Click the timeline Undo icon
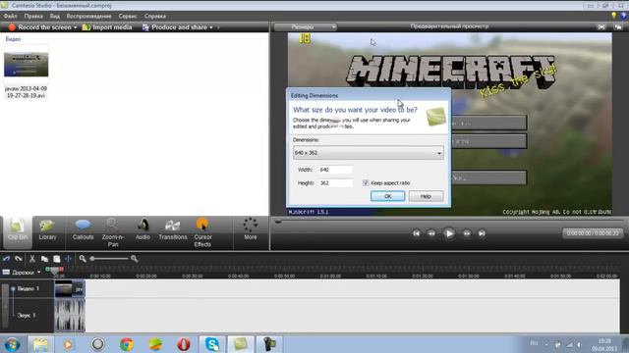Image resolution: width=629 pixels, height=353 pixels. point(6,259)
